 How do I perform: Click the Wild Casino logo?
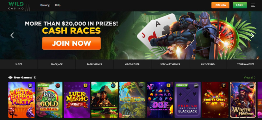[16, 6]
